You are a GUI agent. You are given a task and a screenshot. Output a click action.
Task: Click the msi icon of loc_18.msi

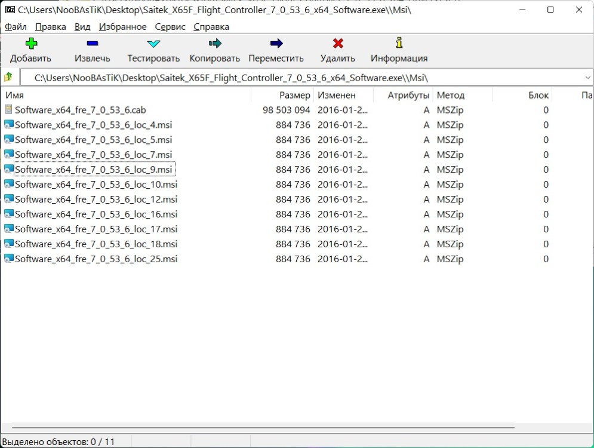pos(9,244)
